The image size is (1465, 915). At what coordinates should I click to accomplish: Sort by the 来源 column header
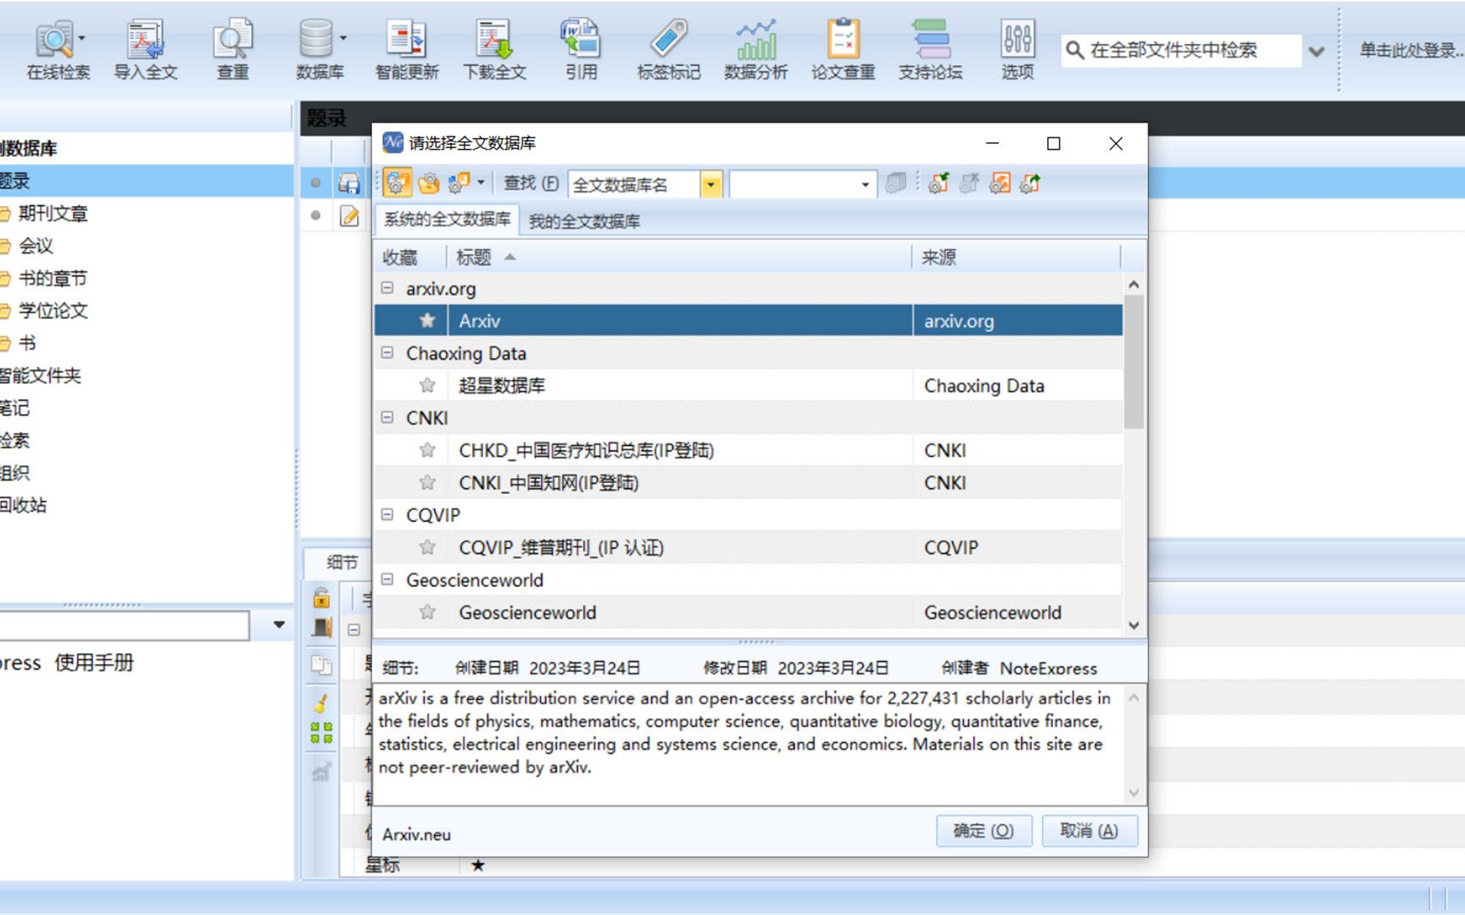click(1016, 257)
